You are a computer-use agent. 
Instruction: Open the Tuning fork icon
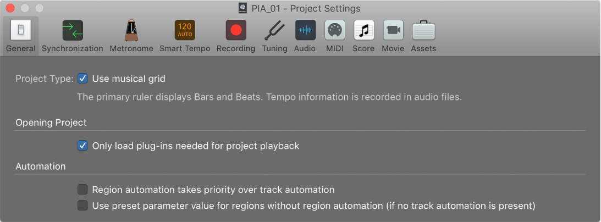click(274, 31)
